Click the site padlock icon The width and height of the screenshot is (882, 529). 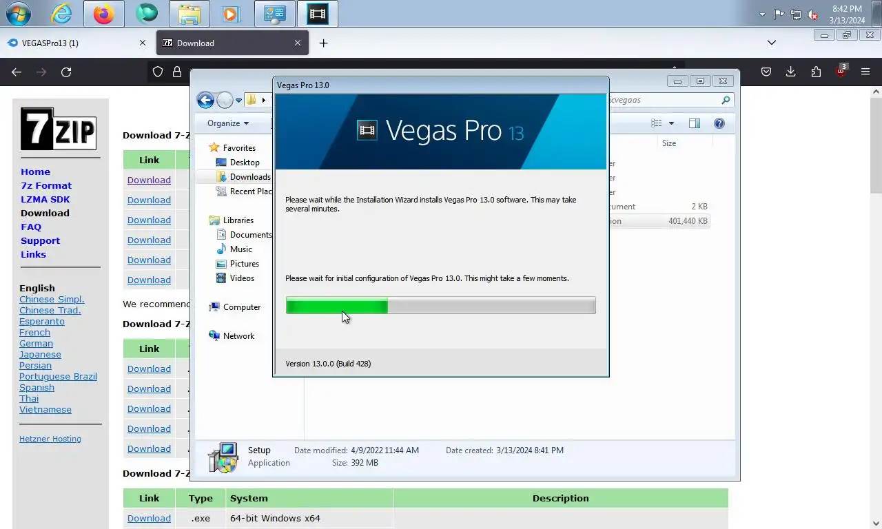(x=177, y=72)
